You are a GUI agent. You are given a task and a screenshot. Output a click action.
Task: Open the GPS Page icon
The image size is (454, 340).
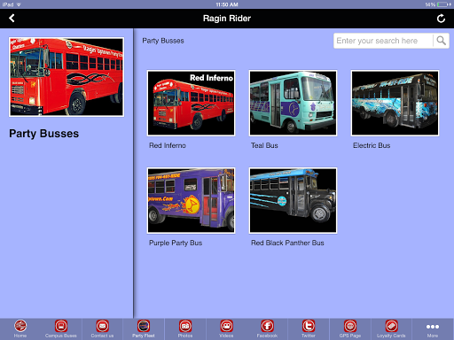pyautogui.click(x=350, y=326)
